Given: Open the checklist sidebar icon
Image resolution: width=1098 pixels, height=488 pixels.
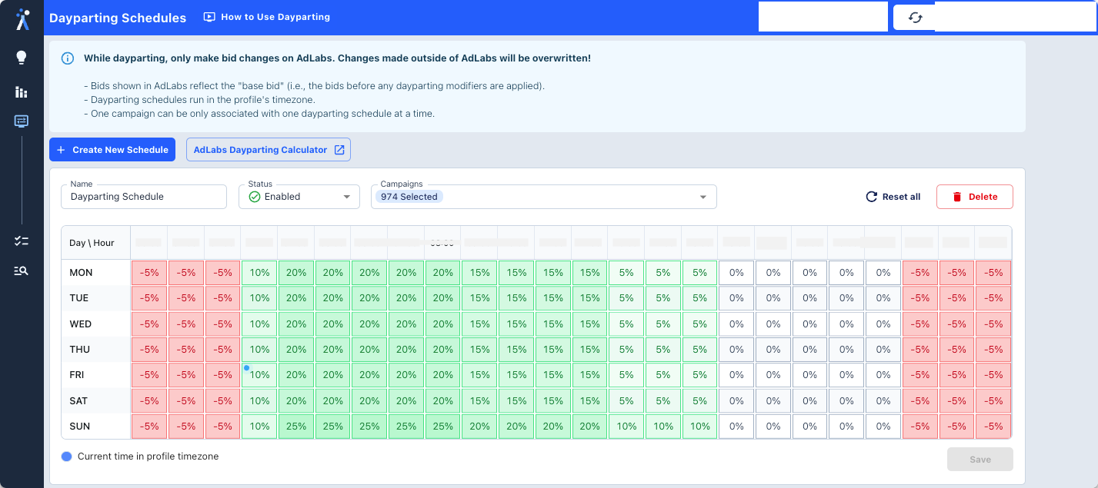Looking at the screenshot, I should (22, 241).
